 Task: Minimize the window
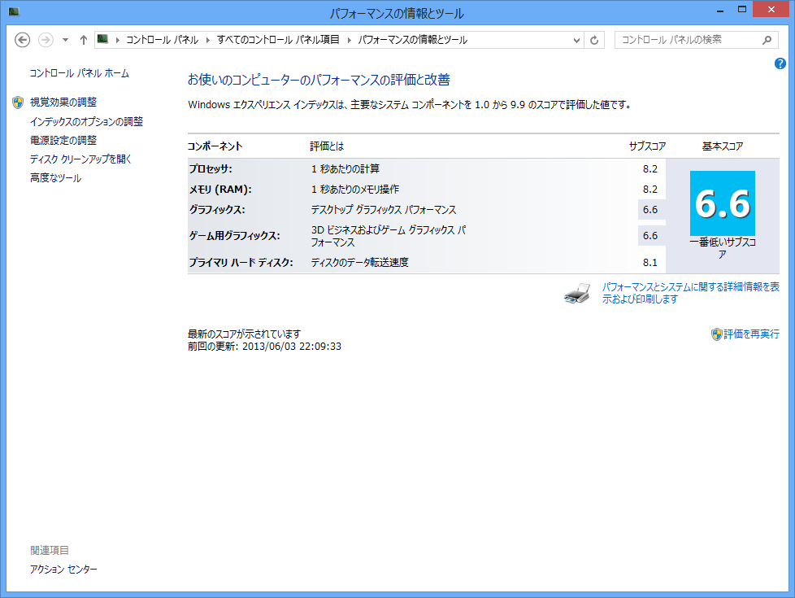(x=720, y=10)
